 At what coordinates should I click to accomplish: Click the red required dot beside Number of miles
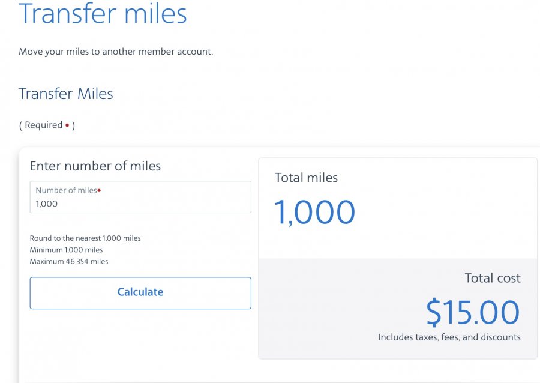coord(99,190)
